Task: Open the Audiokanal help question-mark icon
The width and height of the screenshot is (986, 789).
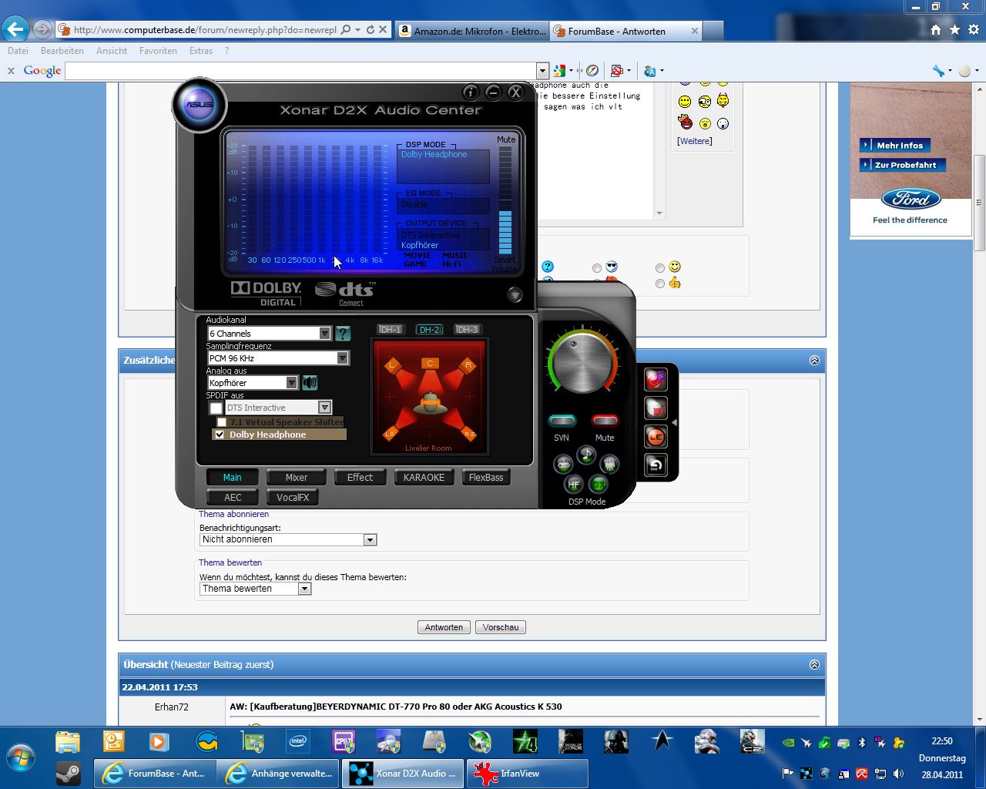Action: point(343,334)
